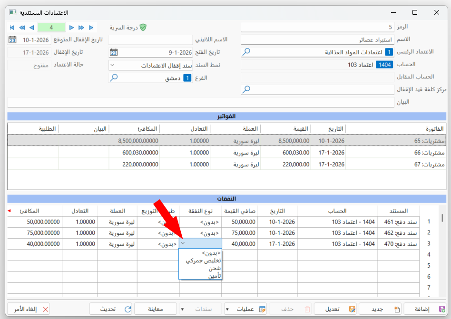Click the app icon in the title bar
Viewport: 451px width, 319px height.
12,12
